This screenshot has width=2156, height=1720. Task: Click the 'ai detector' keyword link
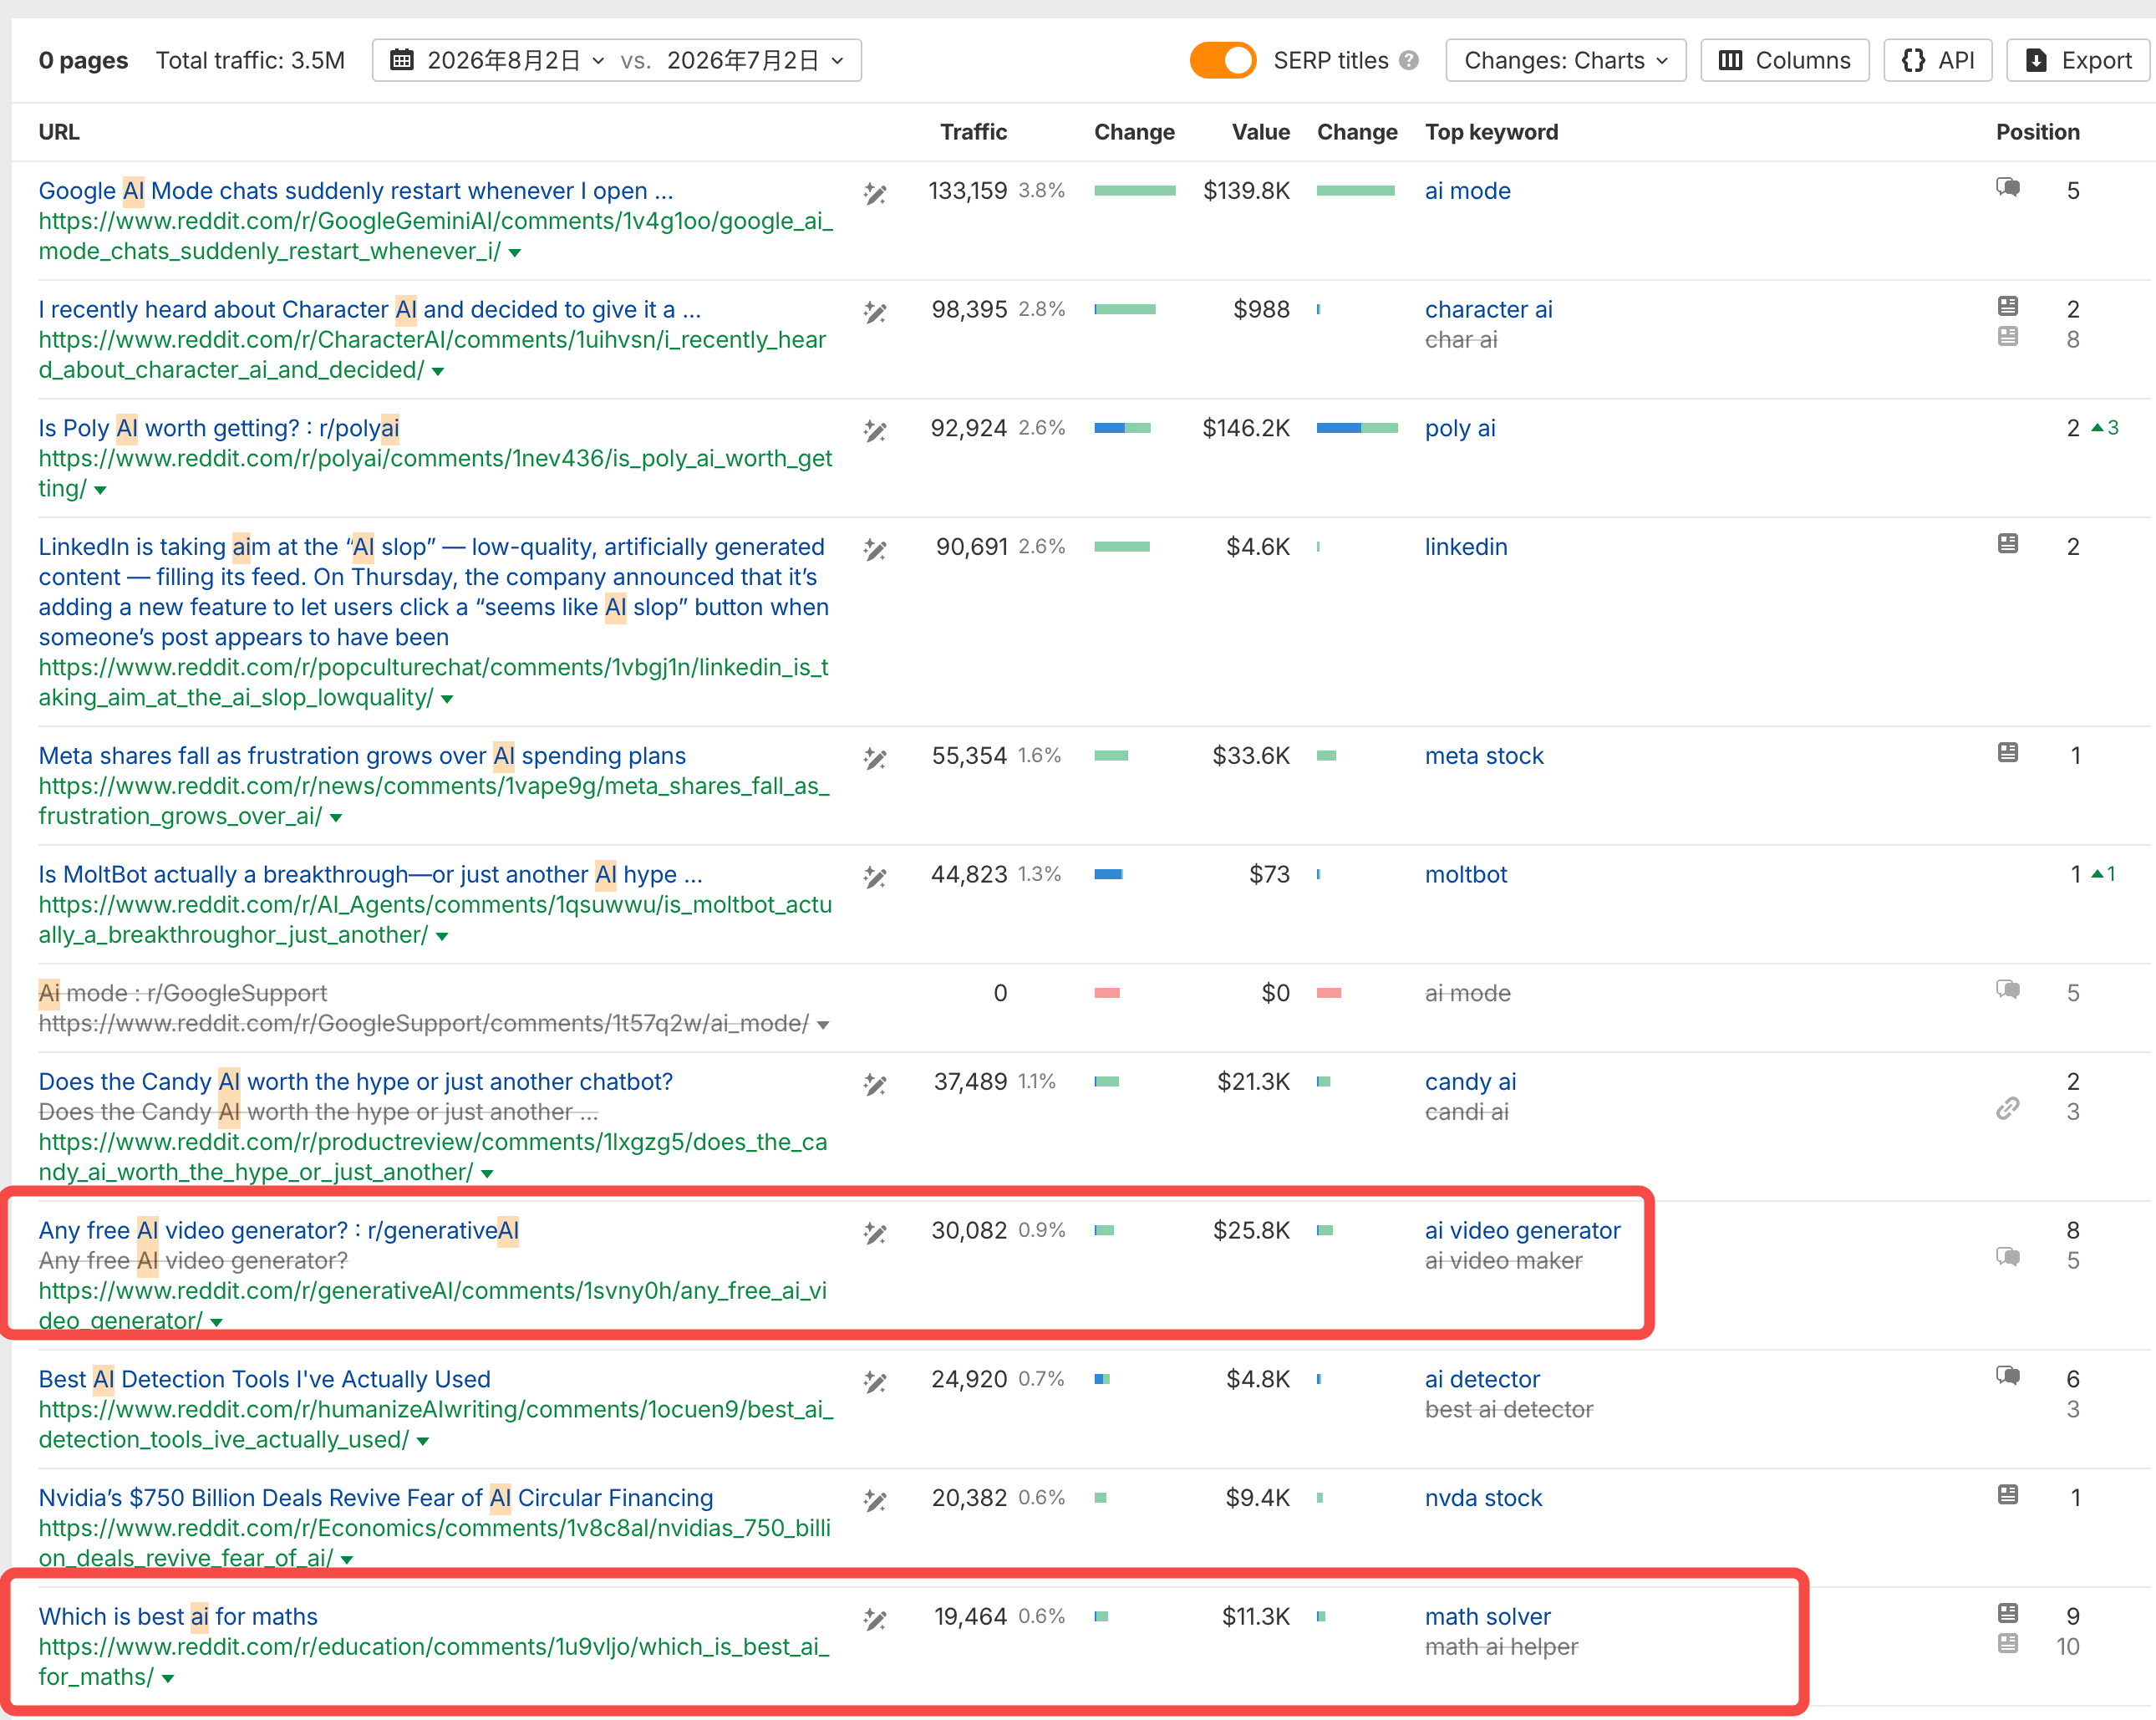[1483, 1379]
